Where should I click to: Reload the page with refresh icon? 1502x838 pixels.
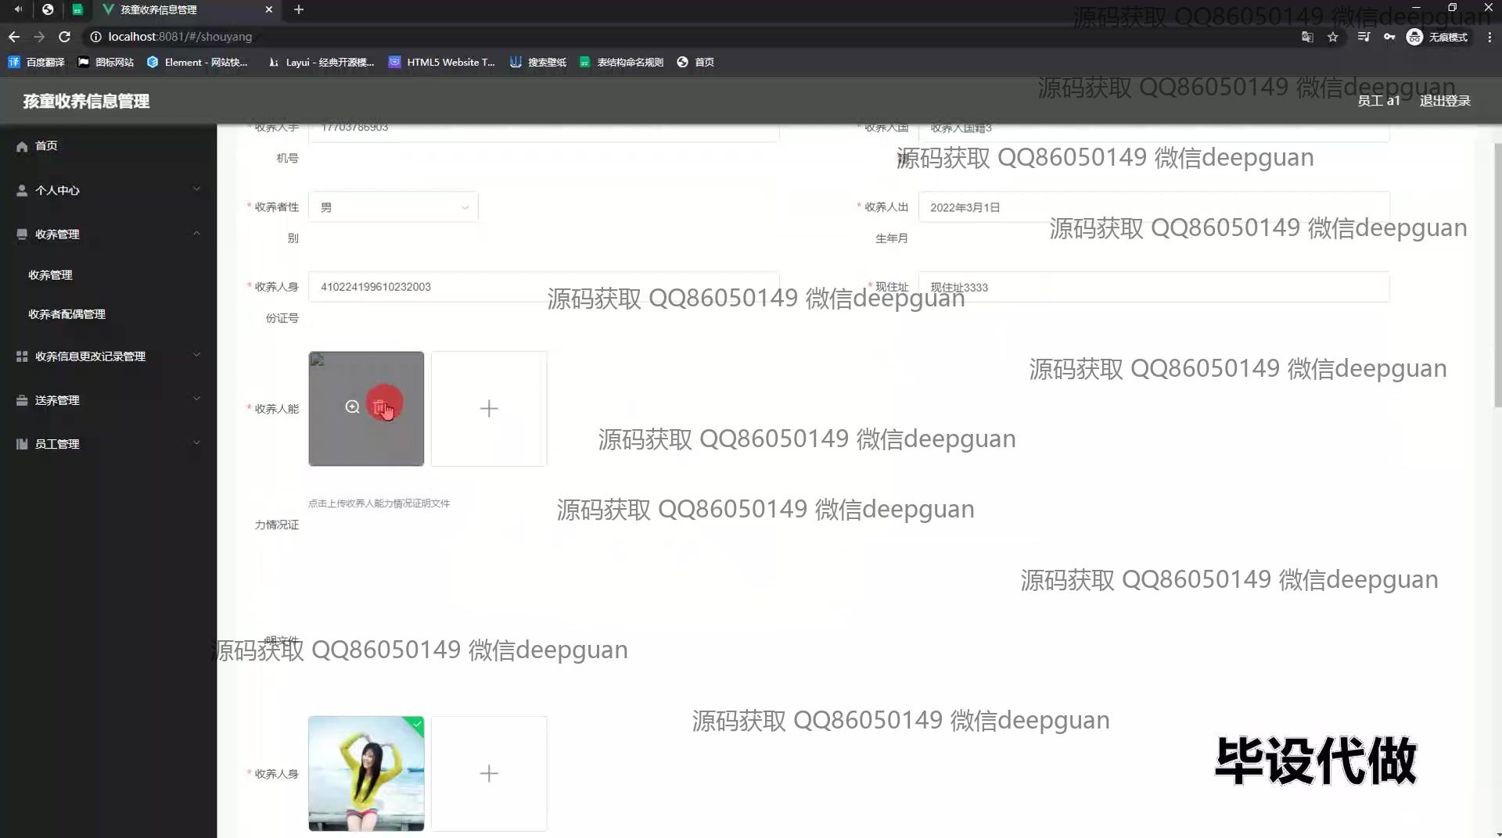coord(65,37)
